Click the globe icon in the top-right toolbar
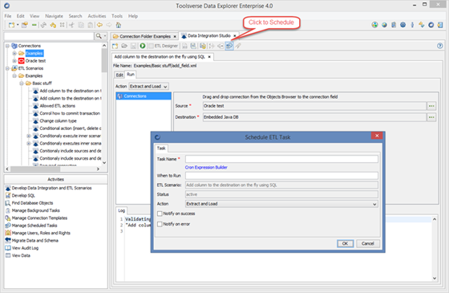 coord(384,25)
